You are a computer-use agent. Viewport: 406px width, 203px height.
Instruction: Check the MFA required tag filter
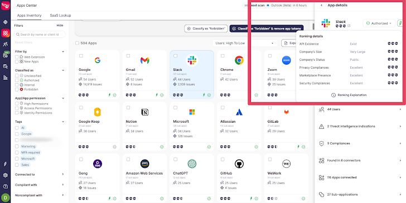[x=17, y=152]
